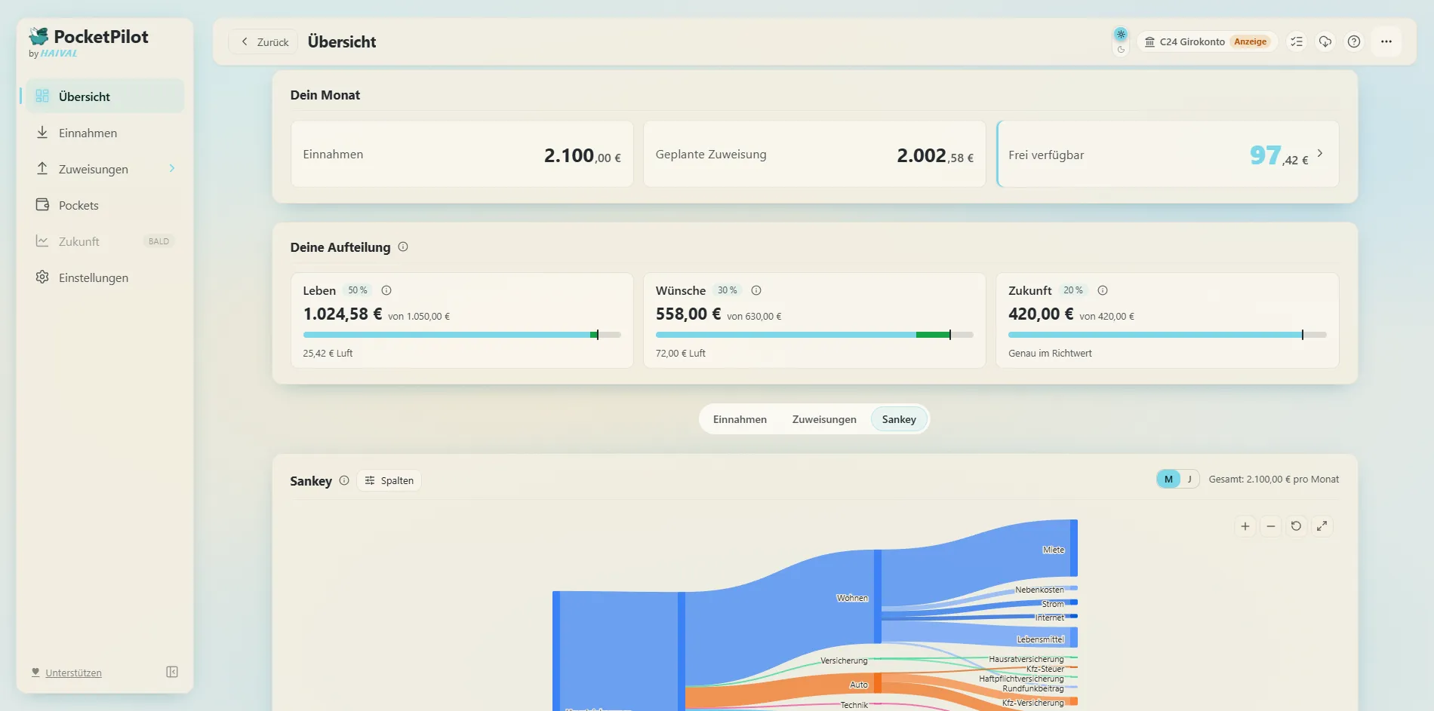Zoom in the Sankey diagram
The image size is (1434, 711).
pyautogui.click(x=1245, y=526)
